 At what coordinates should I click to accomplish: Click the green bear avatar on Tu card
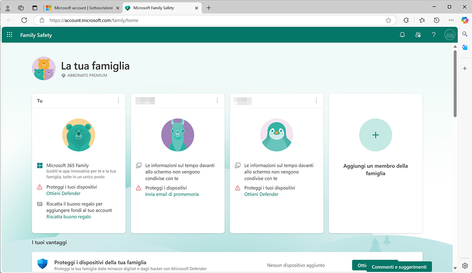79,135
